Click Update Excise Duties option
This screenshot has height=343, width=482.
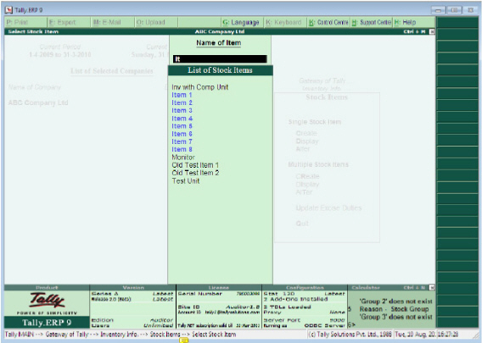pos(328,208)
